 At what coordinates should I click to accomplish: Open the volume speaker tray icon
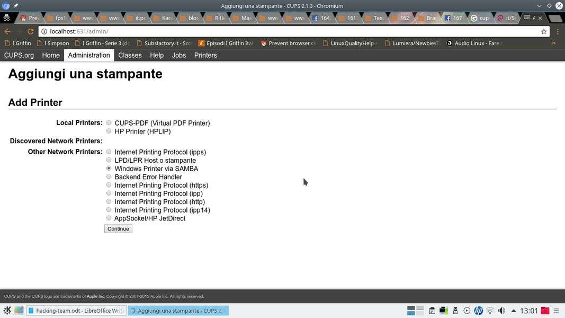coord(501,311)
